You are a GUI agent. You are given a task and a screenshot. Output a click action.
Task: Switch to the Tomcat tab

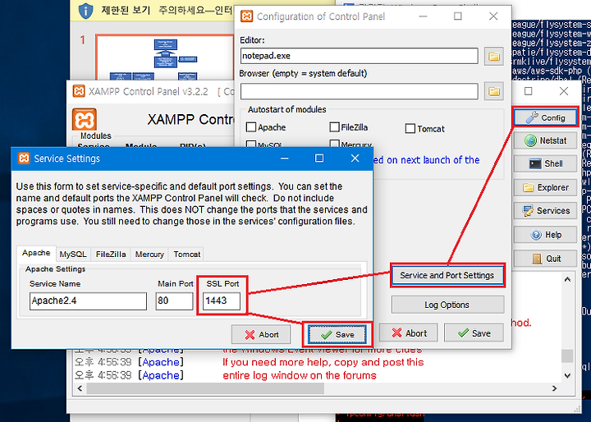point(187,255)
